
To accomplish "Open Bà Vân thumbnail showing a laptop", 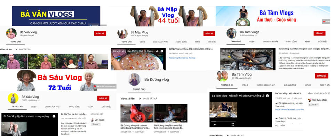I will pyautogui.click(x=96, y=61).
